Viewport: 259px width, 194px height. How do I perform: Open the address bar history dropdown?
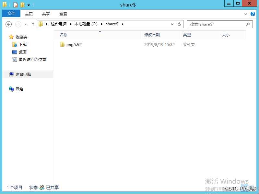(172, 24)
